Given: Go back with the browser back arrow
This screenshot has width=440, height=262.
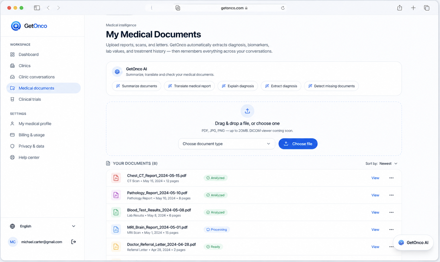Looking at the screenshot, I should 48,8.
